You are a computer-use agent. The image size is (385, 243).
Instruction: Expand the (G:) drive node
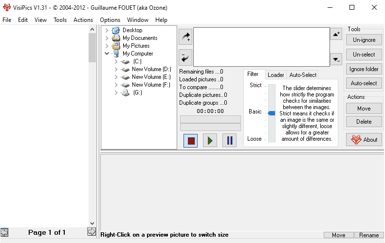coord(116,93)
